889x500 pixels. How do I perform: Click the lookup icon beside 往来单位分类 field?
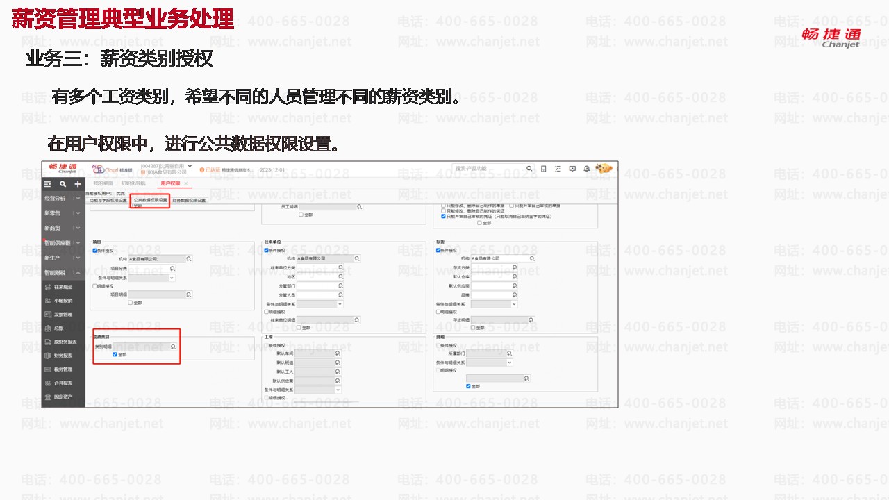tap(340, 267)
